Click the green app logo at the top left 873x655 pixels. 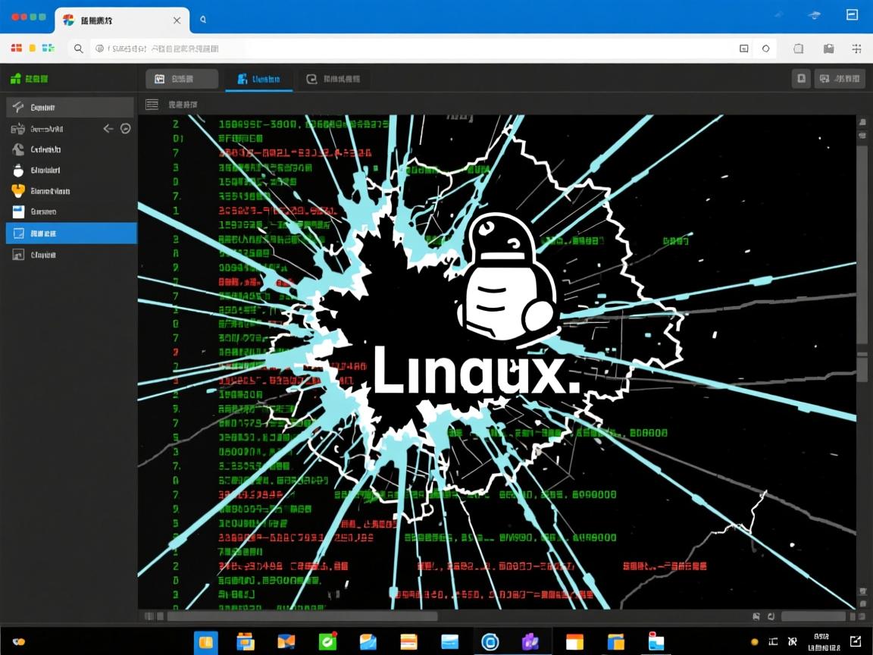pyautogui.click(x=15, y=78)
